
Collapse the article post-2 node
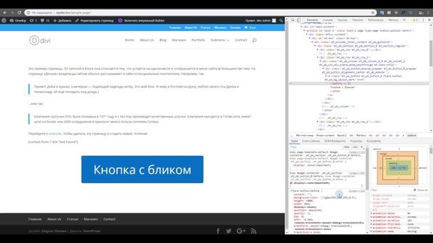304,30
